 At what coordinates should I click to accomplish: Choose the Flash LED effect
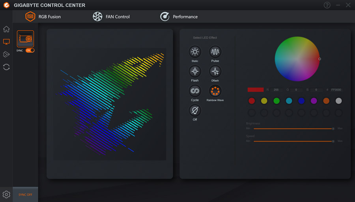click(195, 72)
